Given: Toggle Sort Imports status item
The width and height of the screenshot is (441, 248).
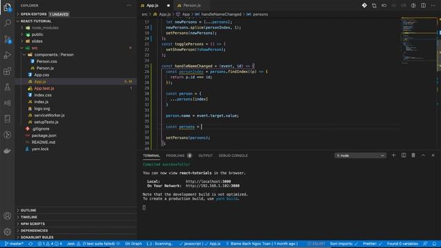Looking at the screenshot, I should click(344, 244).
